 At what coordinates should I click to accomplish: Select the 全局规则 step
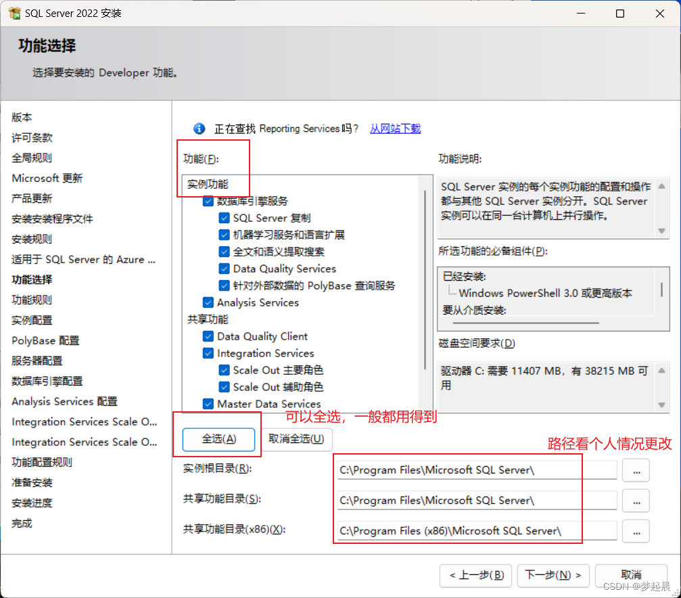coord(32,158)
